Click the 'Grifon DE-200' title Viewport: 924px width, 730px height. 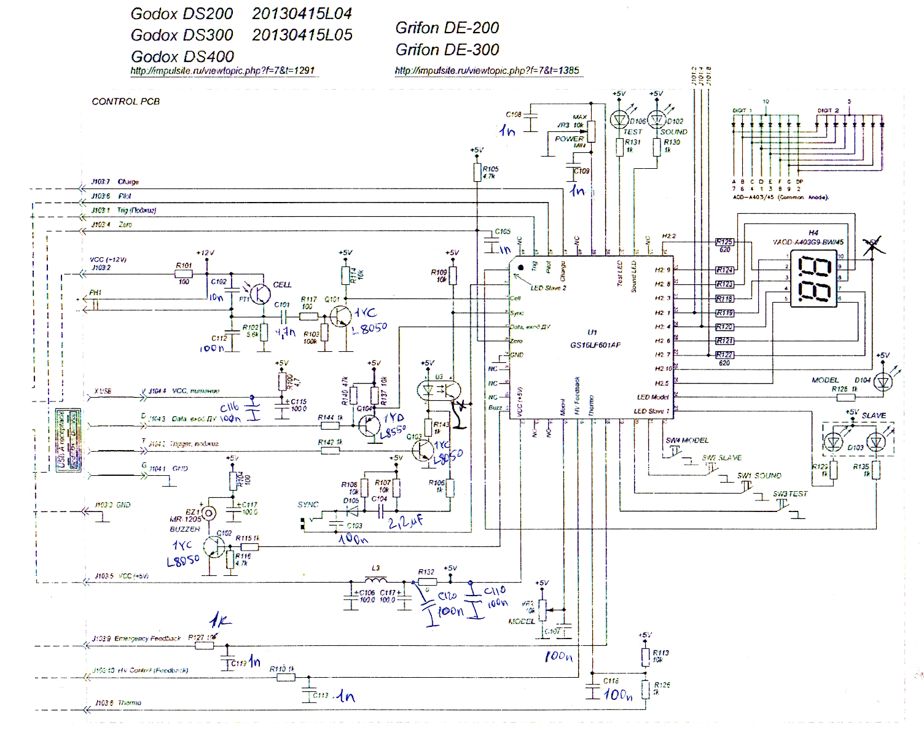click(447, 28)
